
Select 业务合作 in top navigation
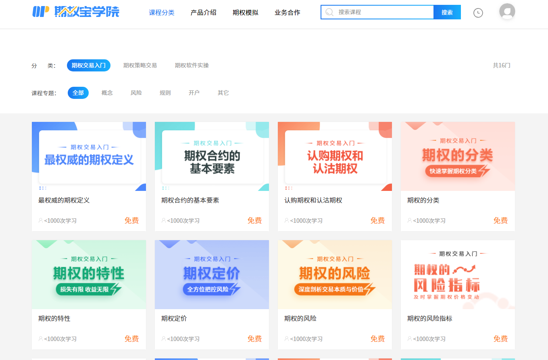tap(287, 13)
